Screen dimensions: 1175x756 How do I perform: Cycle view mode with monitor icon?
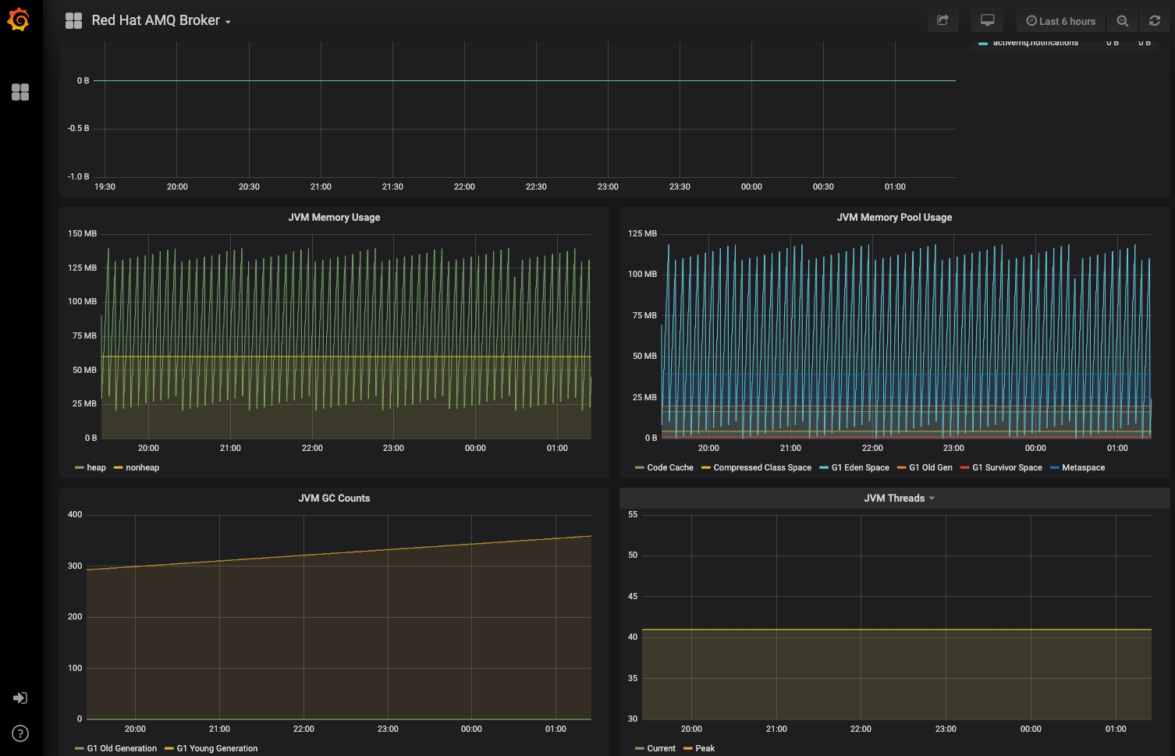click(x=987, y=21)
